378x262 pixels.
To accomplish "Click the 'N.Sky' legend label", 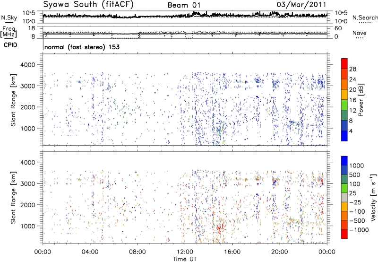I will [9, 17].
